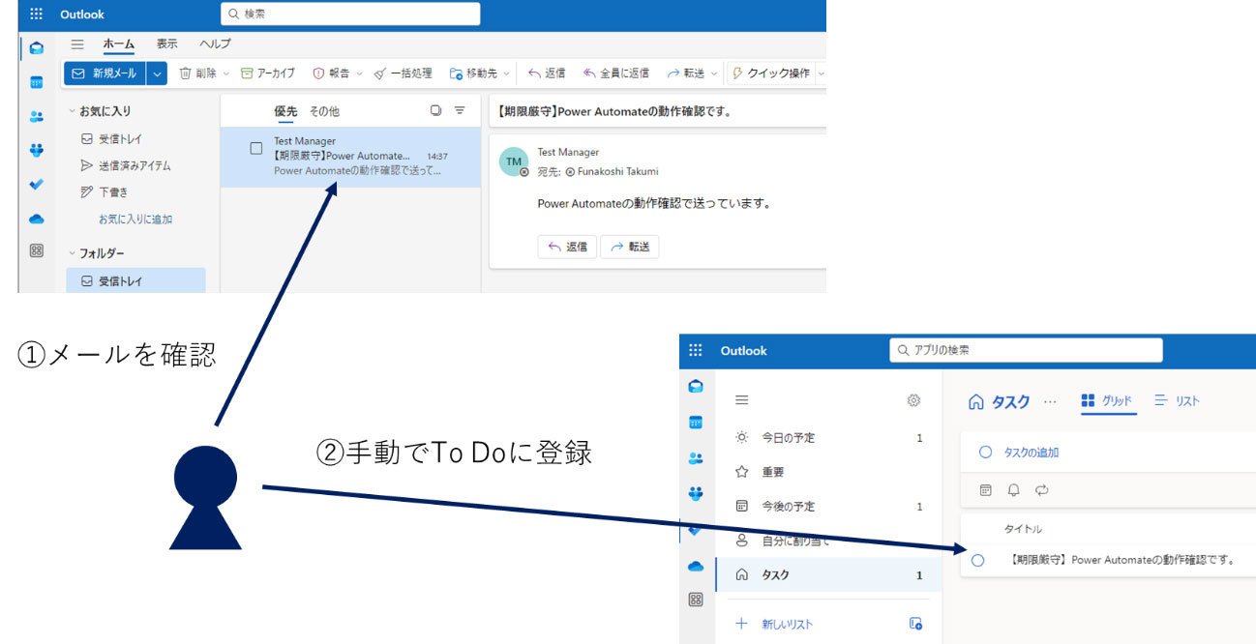Screen dimensions: 1256x644
Task: Toggle the mail window's hamburger navigation pane button
Action: [77, 44]
